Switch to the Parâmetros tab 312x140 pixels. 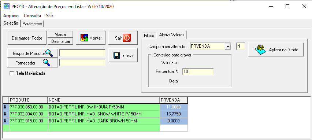(32, 24)
